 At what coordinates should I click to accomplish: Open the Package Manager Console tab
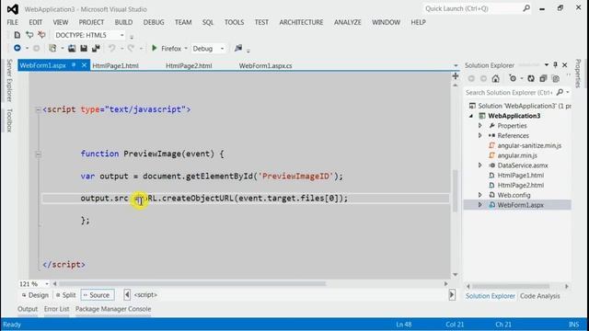coord(113,309)
